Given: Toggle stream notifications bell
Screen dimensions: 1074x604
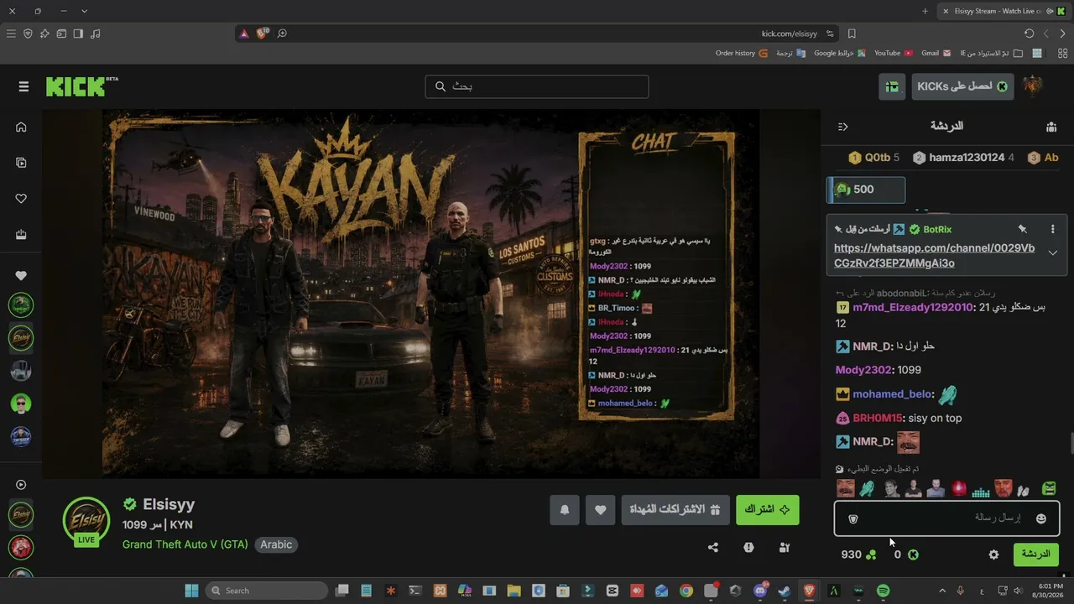Looking at the screenshot, I should tap(565, 509).
